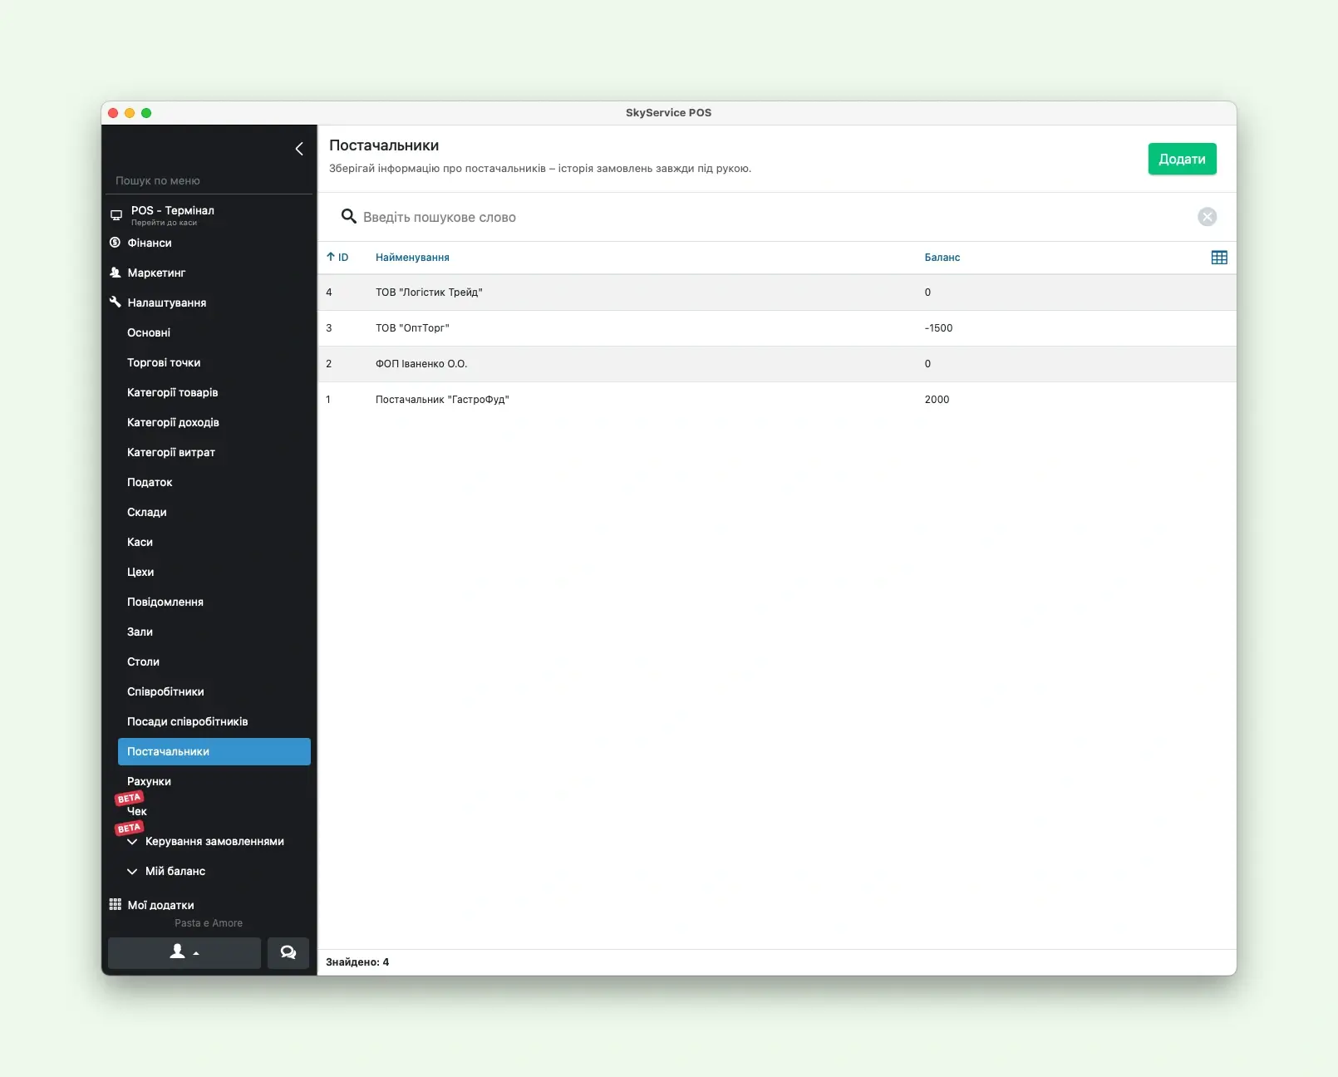Open the Фінанси menu section

coord(150,243)
